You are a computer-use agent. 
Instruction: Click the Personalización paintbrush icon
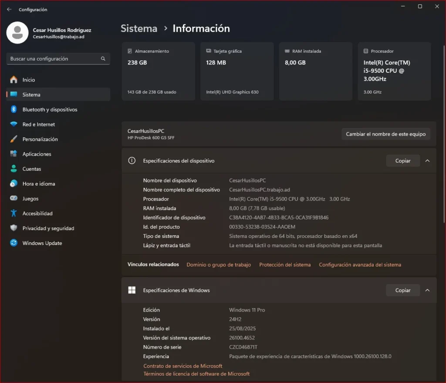(14, 139)
